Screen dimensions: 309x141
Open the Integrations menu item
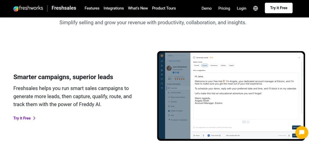click(114, 8)
